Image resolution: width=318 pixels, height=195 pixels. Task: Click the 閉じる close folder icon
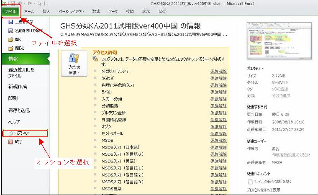pos(11,48)
